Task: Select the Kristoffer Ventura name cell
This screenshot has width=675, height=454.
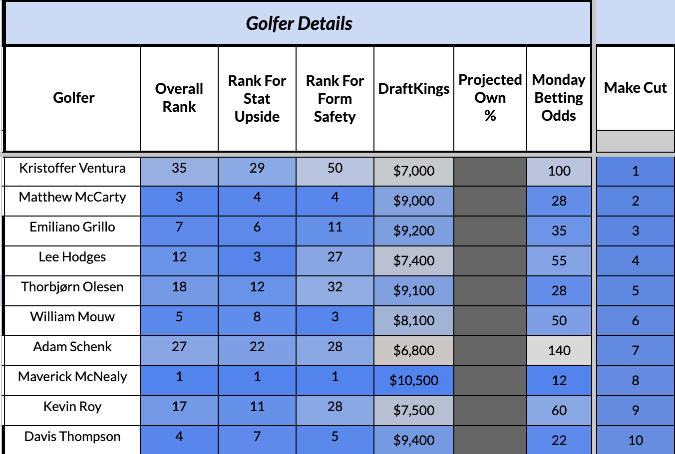Action: coord(72,169)
